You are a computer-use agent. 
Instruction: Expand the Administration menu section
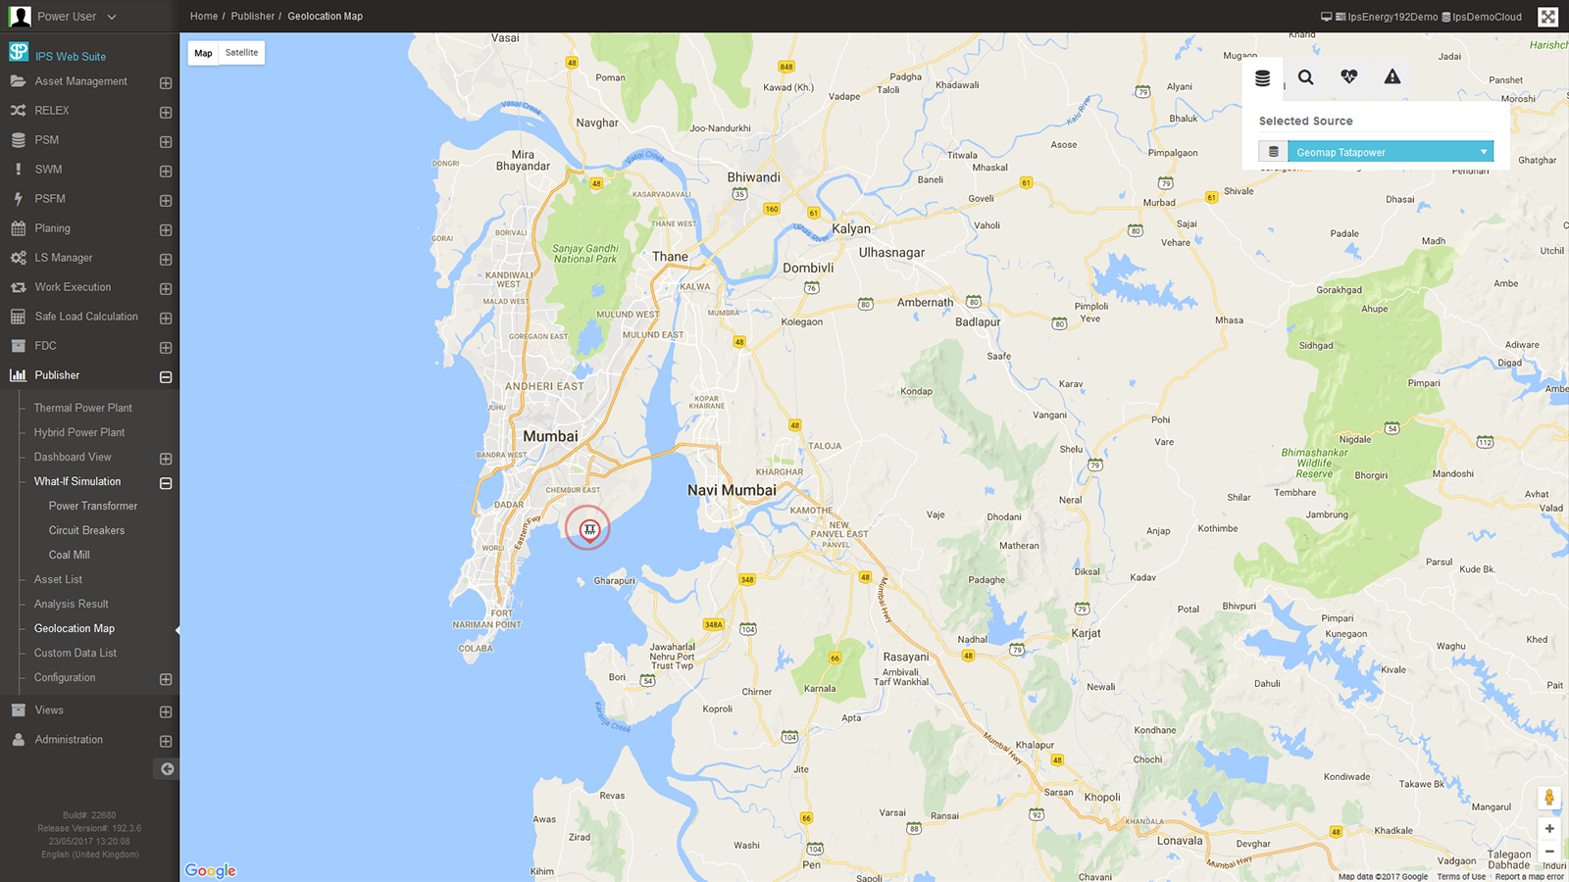pyautogui.click(x=166, y=742)
